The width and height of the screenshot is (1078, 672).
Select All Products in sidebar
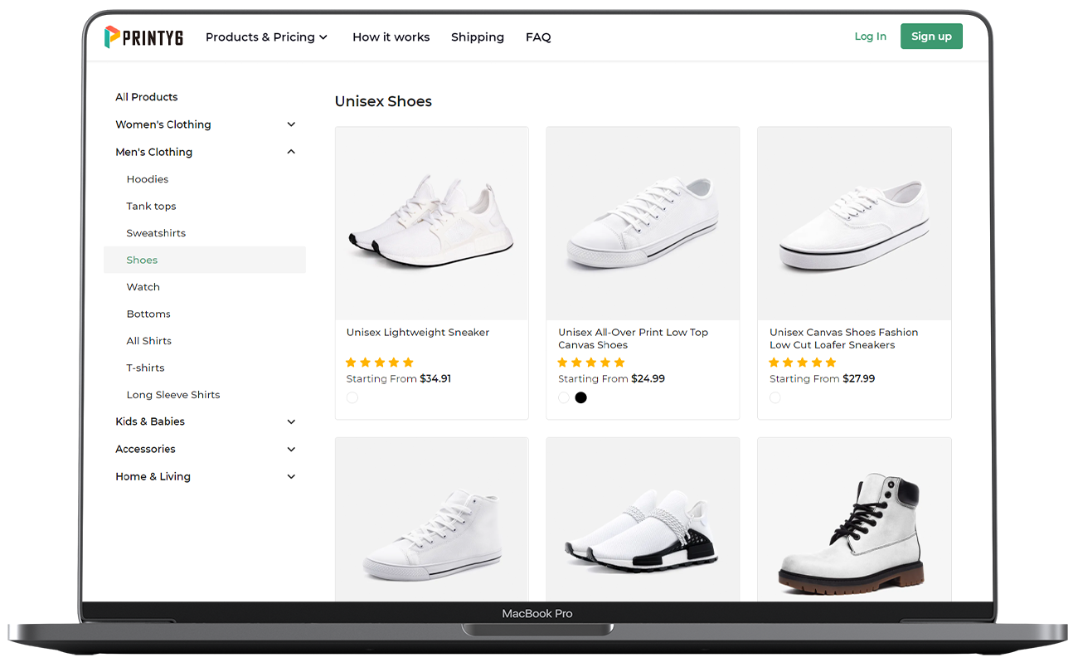[147, 97]
